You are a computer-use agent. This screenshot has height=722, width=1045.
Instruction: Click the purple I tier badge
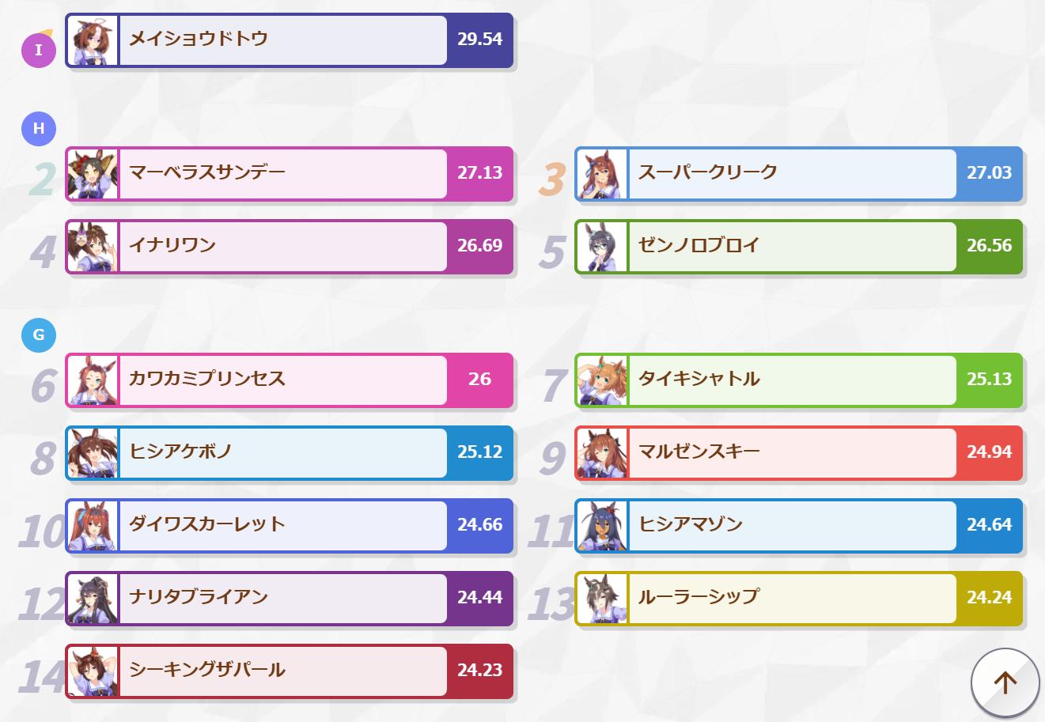click(38, 51)
